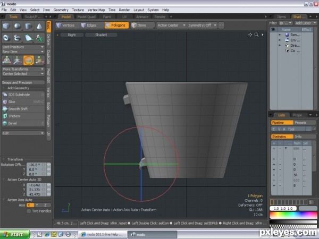The height and width of the screenshot is (239, 319).
Task: Expand the Ren... tree item
Action: click(x=280, y=35)
